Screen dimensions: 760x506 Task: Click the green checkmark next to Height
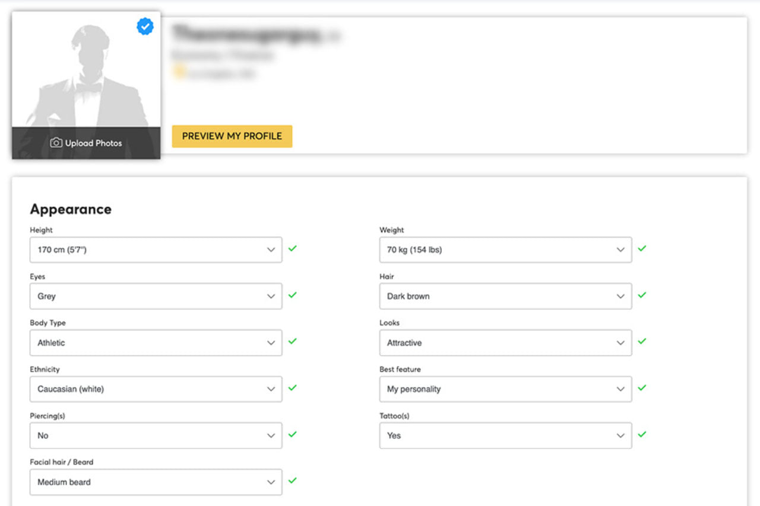292,249
